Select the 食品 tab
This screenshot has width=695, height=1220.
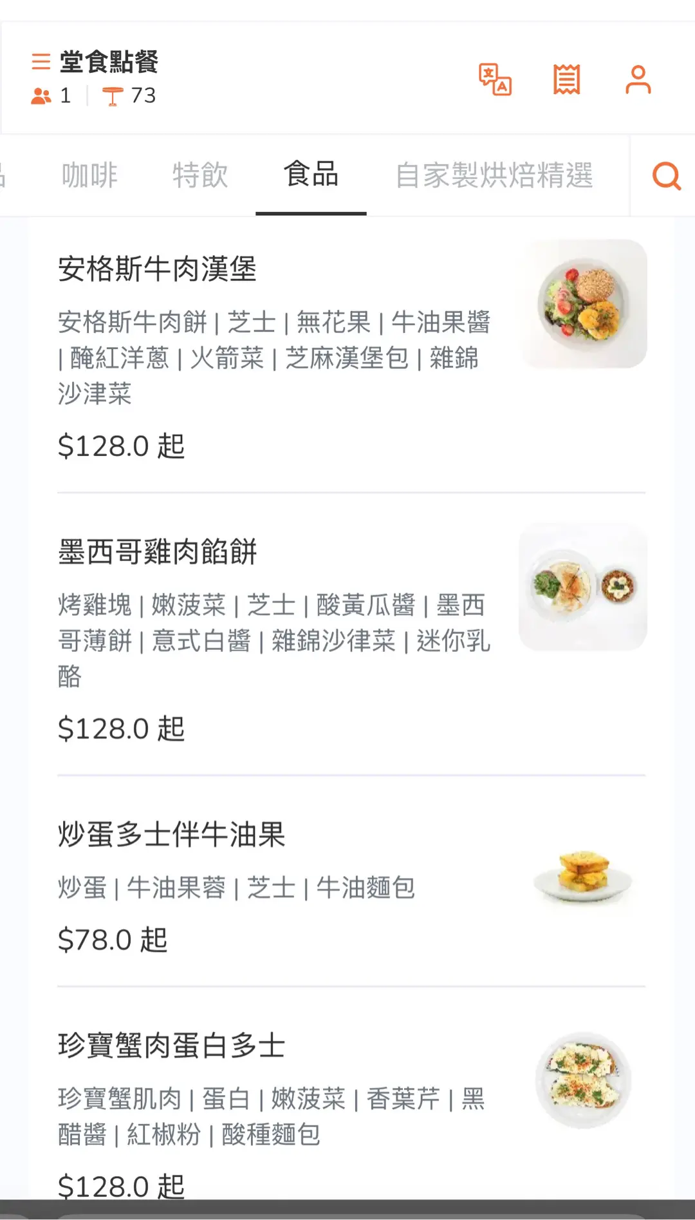pyautogui.click(x=311, y=175)
